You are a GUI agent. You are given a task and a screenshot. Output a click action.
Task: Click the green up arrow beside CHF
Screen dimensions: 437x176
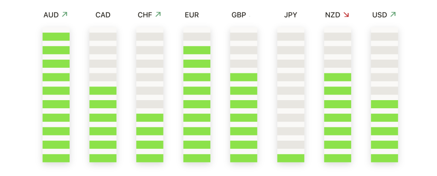[x=158, y=14]
